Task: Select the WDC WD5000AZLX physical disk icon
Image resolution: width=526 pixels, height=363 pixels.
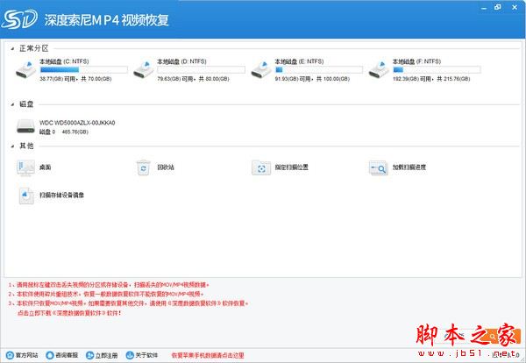Action: (25, 126)
